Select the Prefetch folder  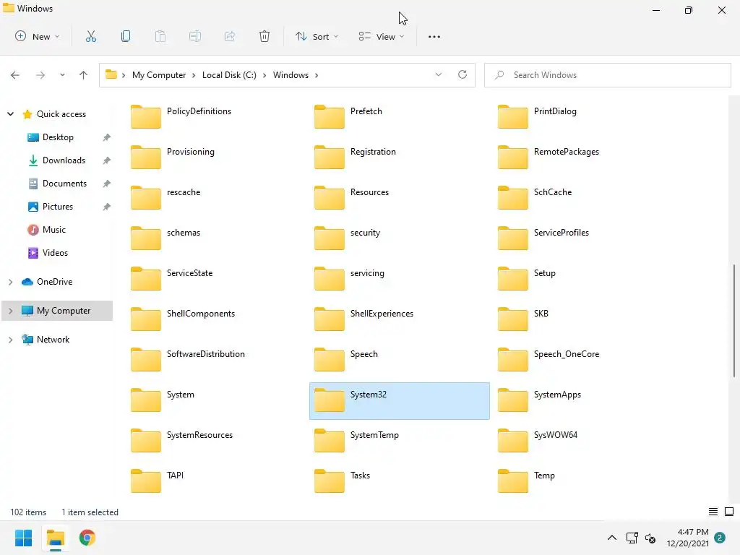coord(348,117)
